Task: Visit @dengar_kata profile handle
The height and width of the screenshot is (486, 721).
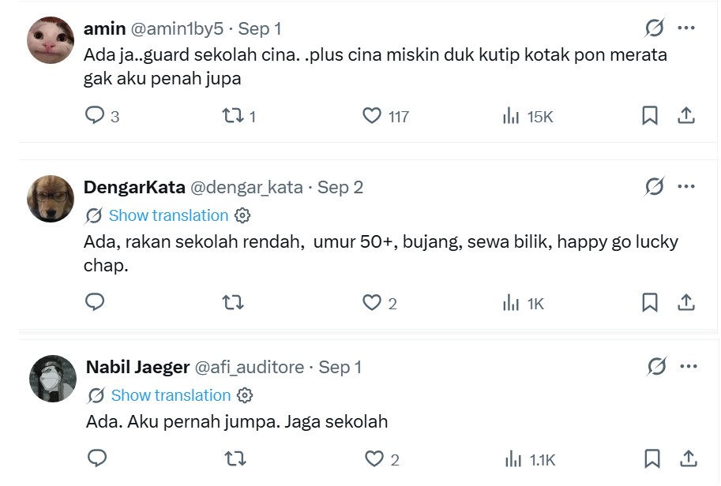Action: (246, 188)
